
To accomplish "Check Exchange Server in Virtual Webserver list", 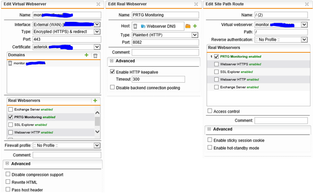I will click(x=11, y=109).
